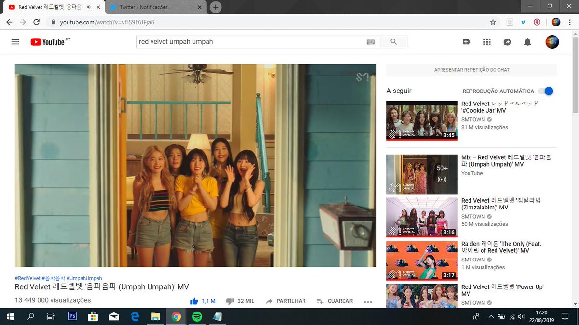Open the Chrome three-dot menu
Screen dimensions: 579x325
click(x=570, y=22)
